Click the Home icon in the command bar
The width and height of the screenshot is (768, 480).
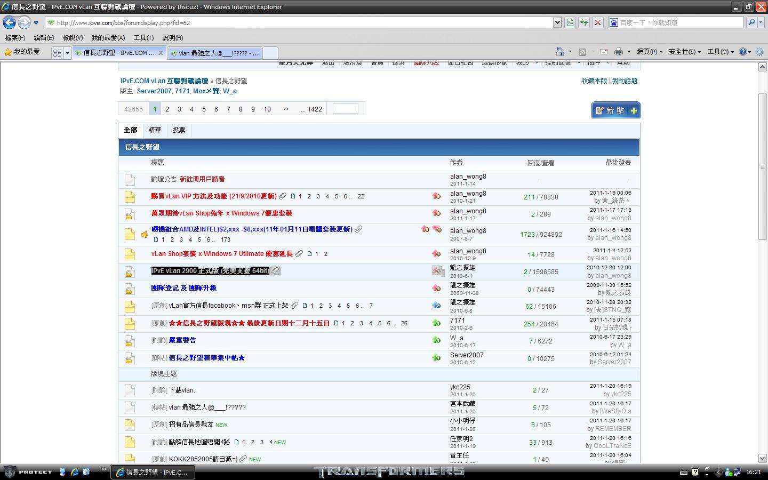coord(559,52)
